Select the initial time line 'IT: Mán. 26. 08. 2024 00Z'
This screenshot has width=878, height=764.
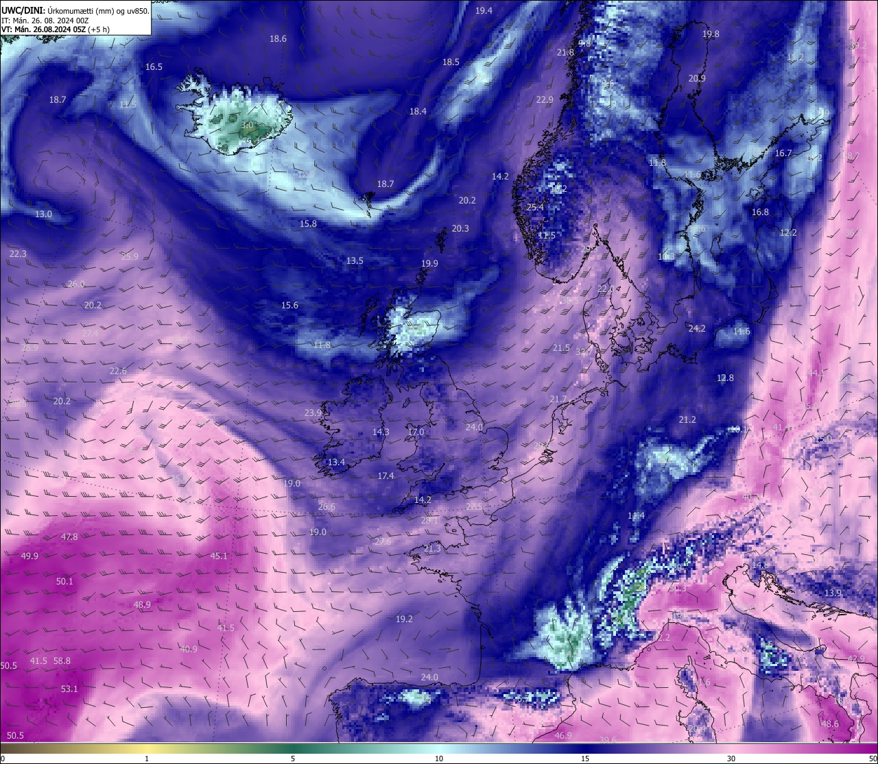[45, 21]
